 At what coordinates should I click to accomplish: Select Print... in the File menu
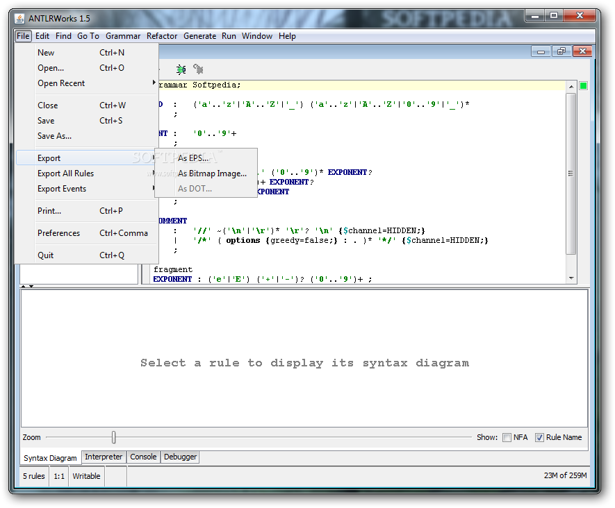(x=86, y=211)
